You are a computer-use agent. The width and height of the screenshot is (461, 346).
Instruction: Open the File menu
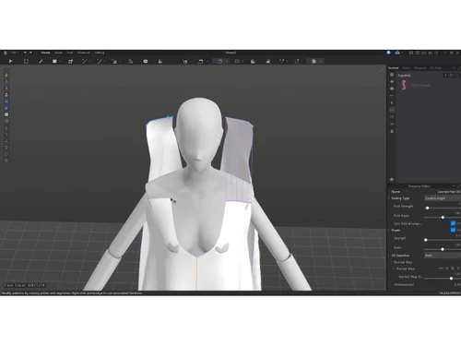click(x=14, y=53)
